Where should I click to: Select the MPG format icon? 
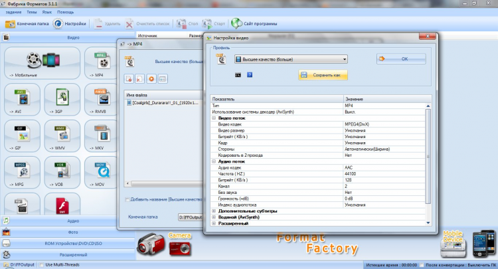22,173
